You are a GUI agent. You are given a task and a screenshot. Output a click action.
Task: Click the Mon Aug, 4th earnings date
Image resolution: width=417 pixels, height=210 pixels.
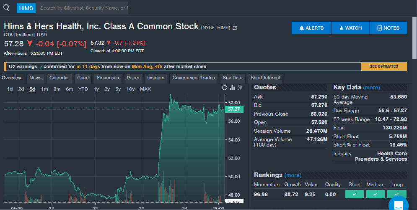coord(147,66)
